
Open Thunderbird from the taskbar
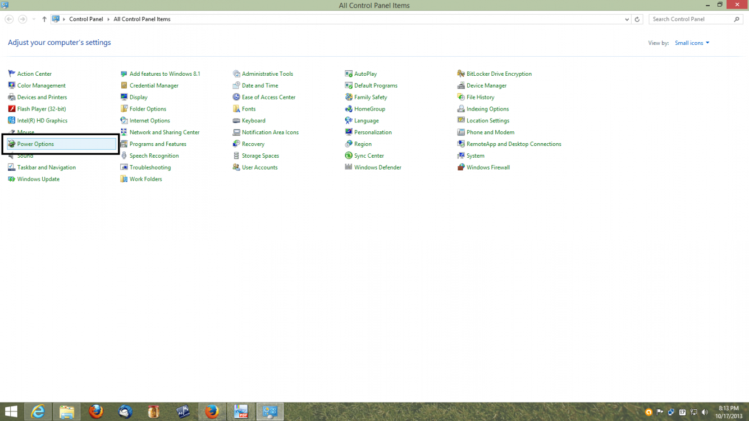pos(125,412)
